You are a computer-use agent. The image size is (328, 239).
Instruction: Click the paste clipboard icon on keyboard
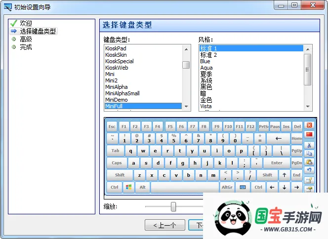310,162
